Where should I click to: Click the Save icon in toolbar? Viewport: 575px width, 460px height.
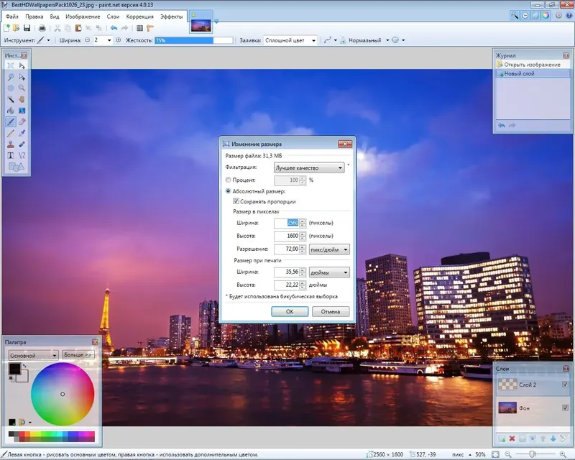[x=27, y=28]
